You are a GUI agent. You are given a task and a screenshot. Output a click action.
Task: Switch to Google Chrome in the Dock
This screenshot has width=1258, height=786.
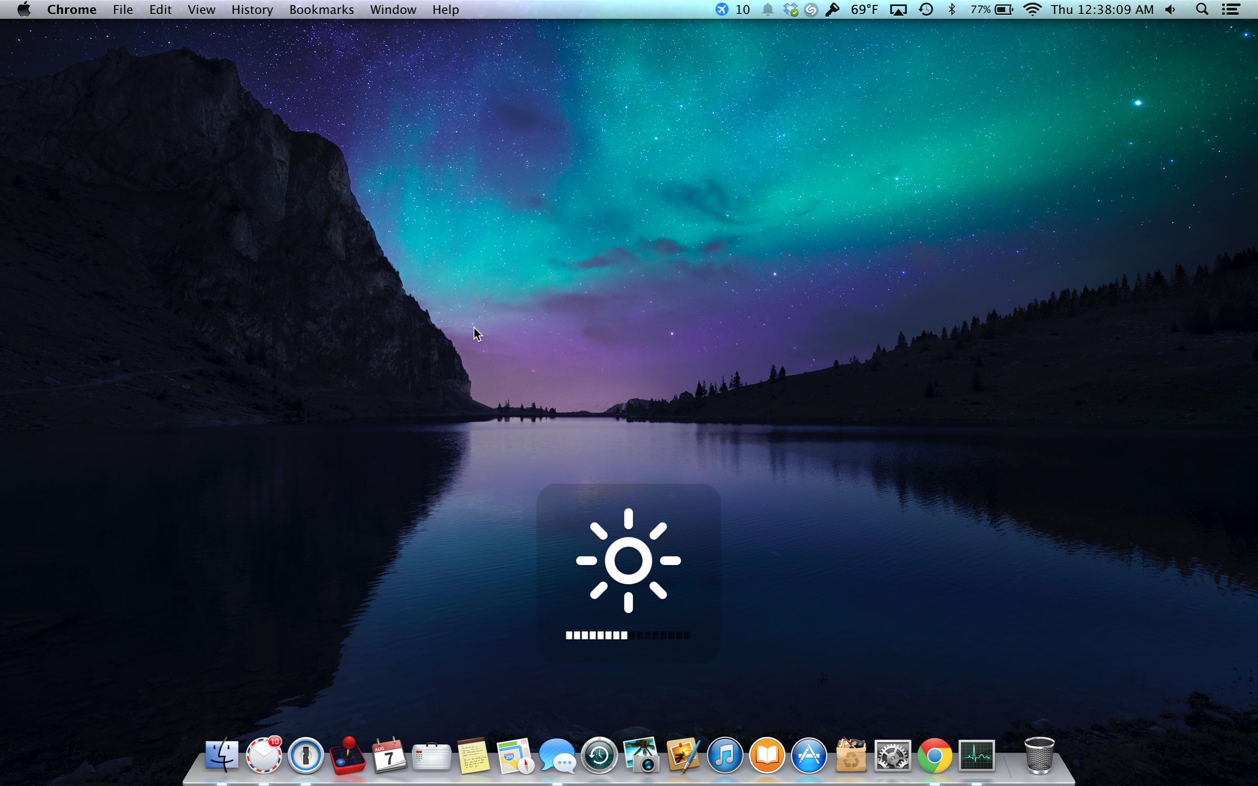pyautogui.click(x=935, y=755)
